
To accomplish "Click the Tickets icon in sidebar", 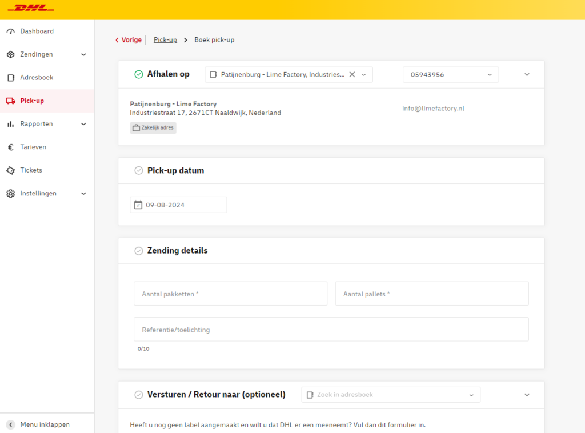I will pos(10,170).
